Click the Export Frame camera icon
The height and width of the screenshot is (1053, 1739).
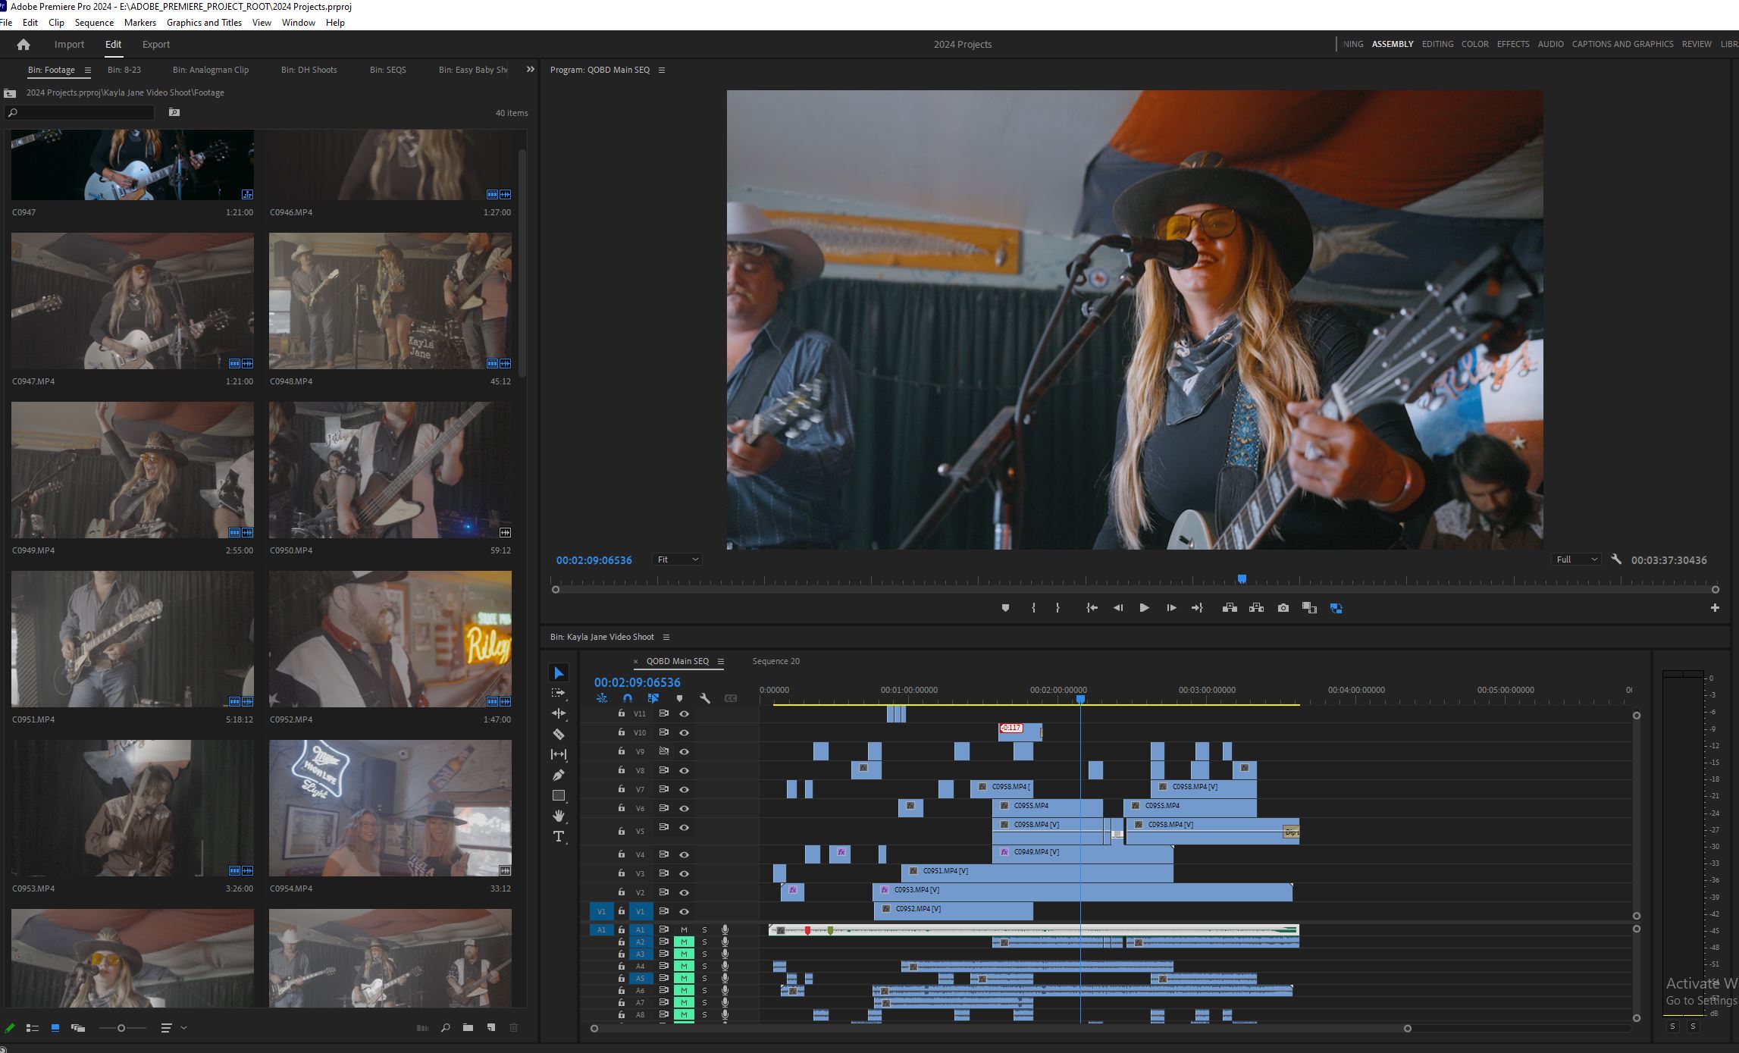[x=1283, y=608]
